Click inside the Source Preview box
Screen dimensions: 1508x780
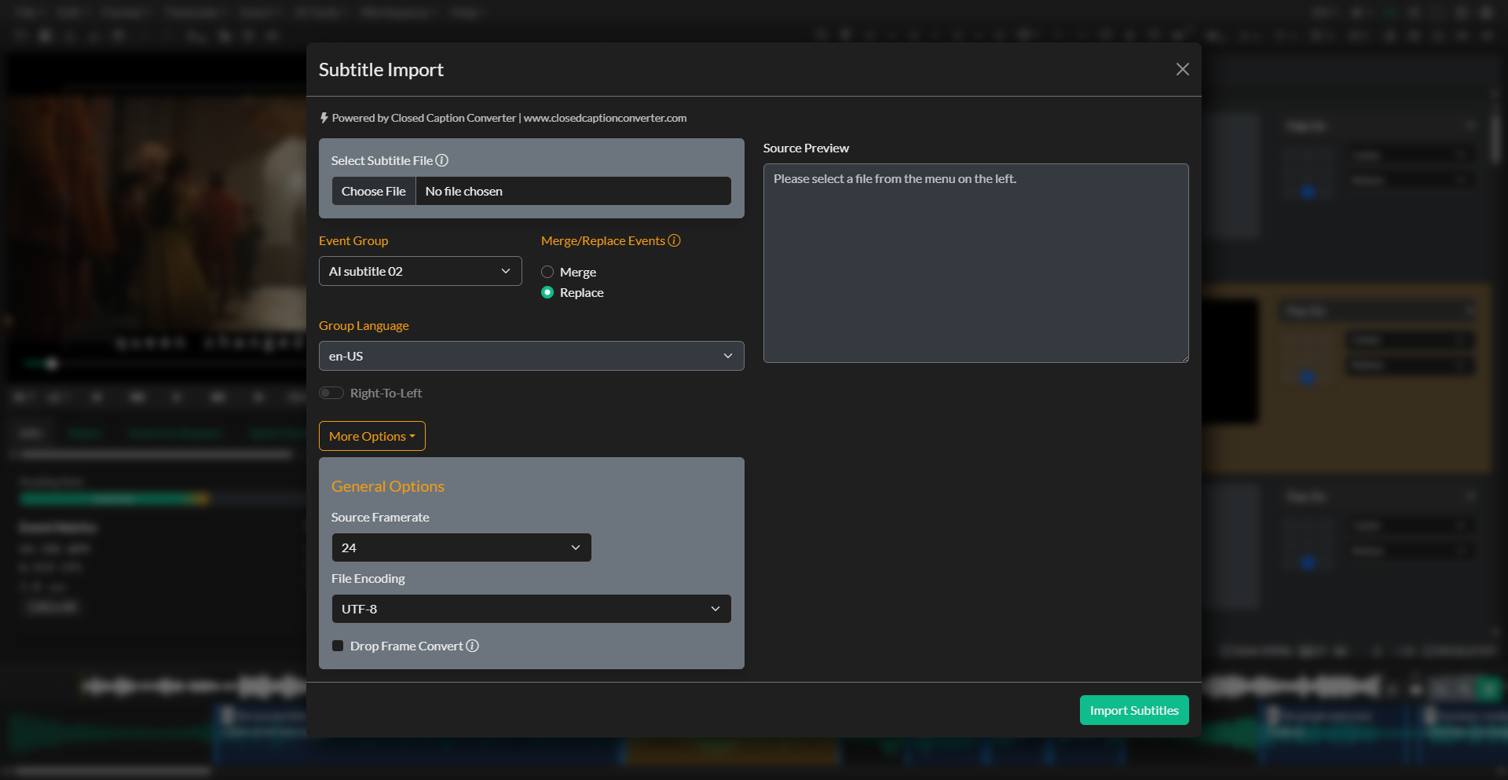pos(975,263)
